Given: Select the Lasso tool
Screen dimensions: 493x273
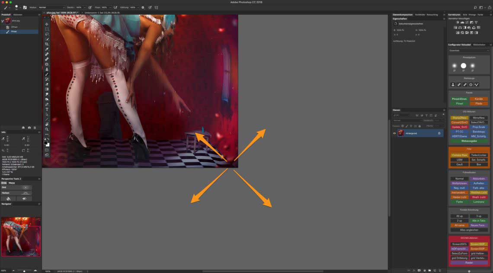Looking at the screenshot, I should (x=47, y=34).
